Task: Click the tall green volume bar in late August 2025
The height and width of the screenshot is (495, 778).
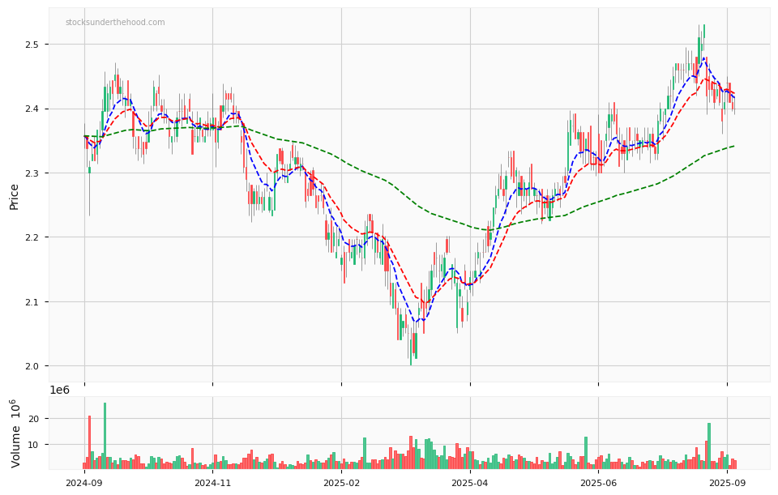Action: tap(709, 446)
